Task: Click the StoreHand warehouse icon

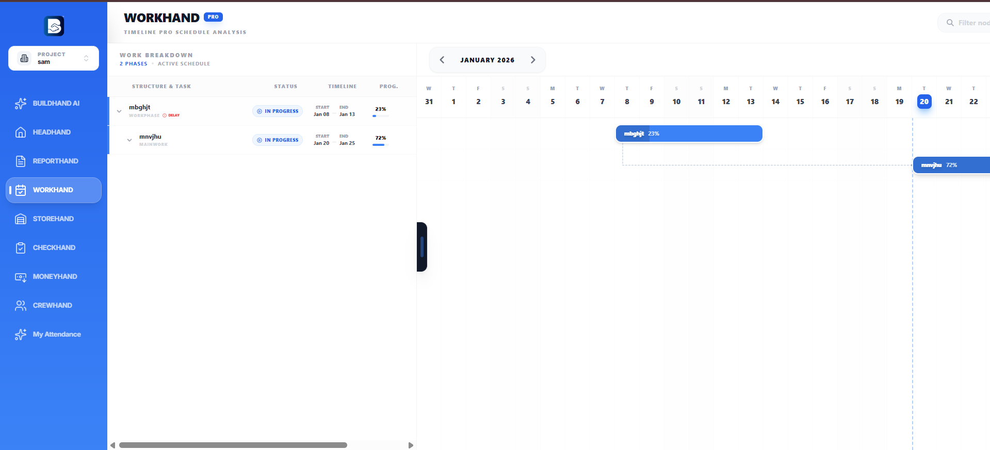Action: (21, 219)
